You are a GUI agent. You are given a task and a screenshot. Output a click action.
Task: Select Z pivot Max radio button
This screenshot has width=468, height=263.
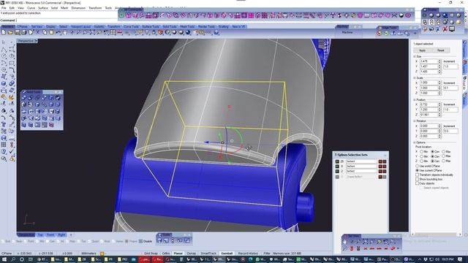point(444,161)
